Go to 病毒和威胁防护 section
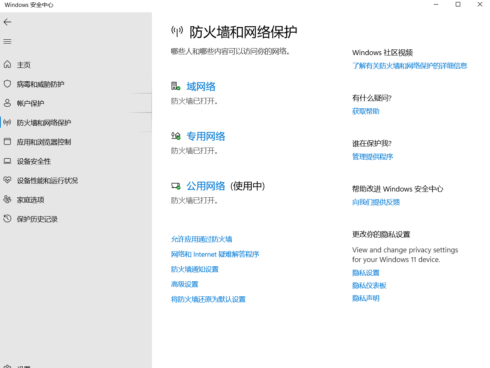The width and height of the screenshot is (490, 368). [76, 84]
